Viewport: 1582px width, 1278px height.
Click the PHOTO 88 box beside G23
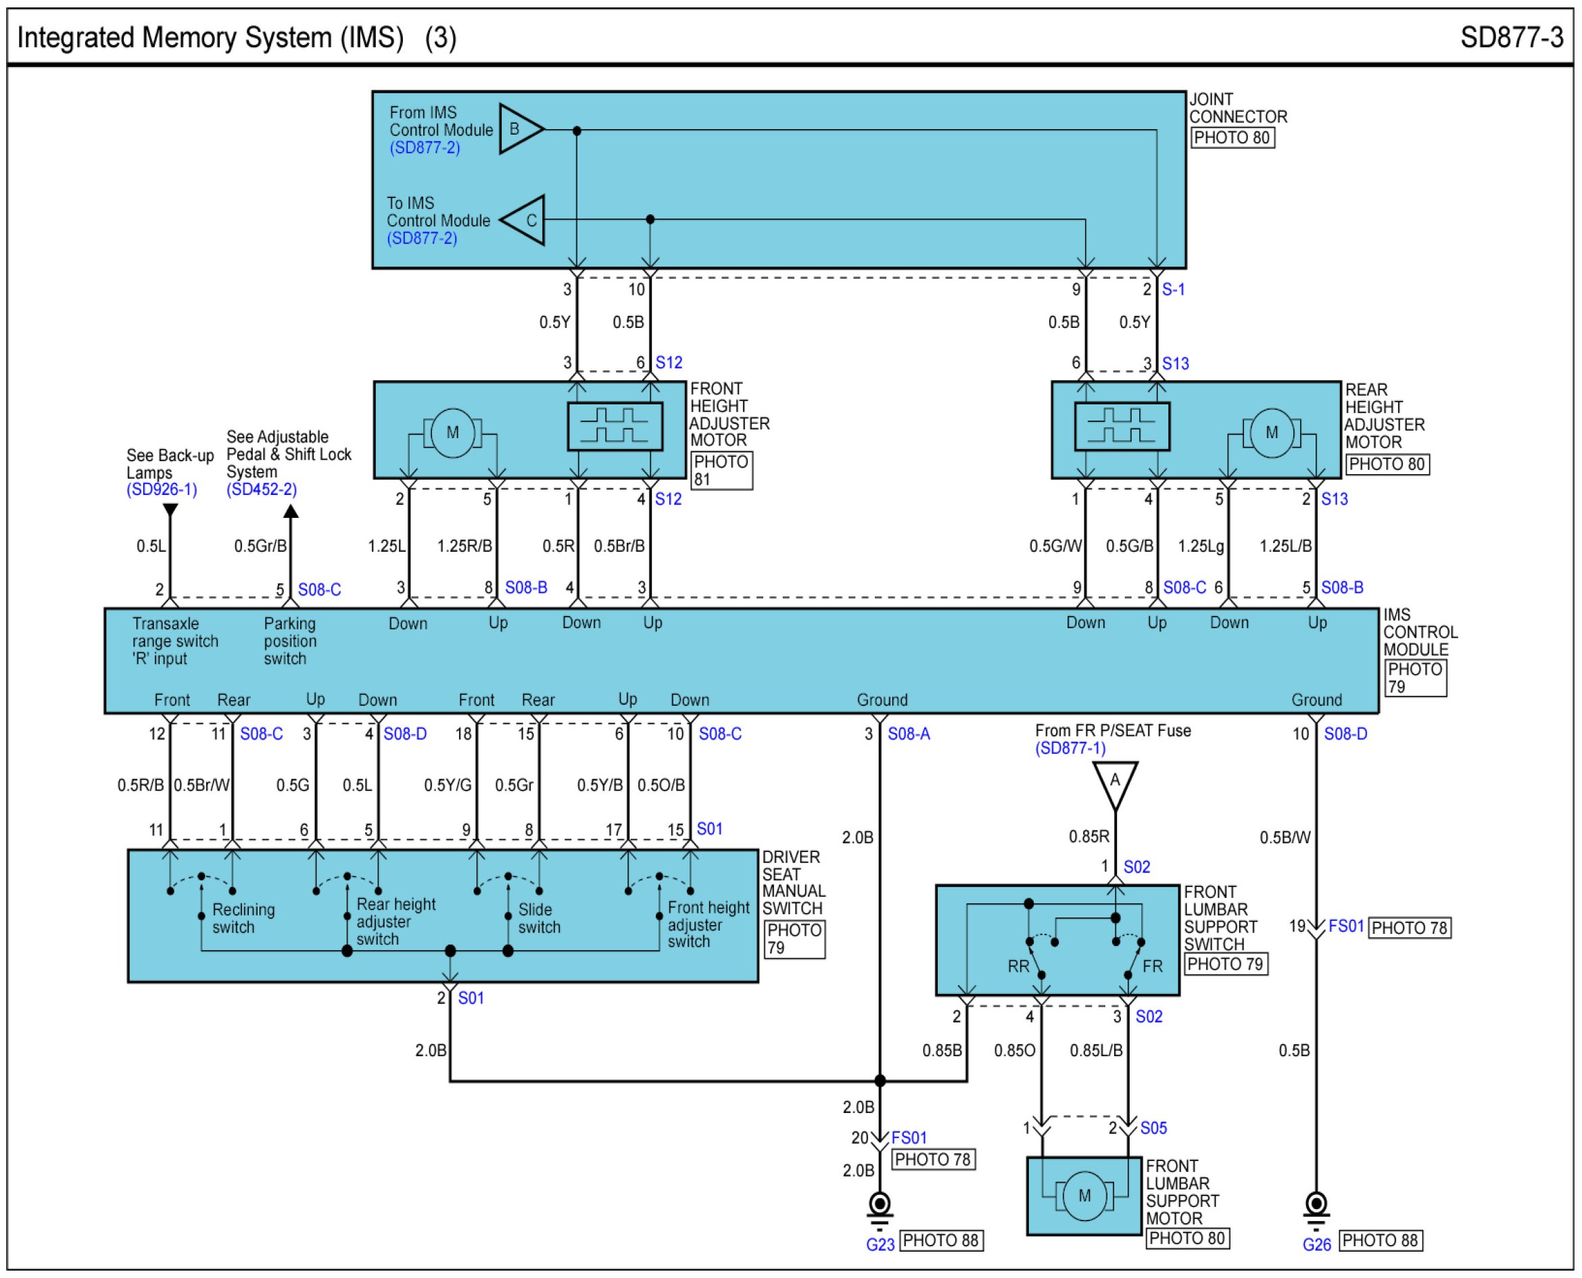[941, 1240]
